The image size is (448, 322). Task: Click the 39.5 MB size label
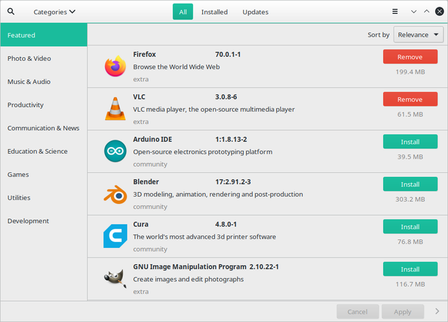pos(410,157)
